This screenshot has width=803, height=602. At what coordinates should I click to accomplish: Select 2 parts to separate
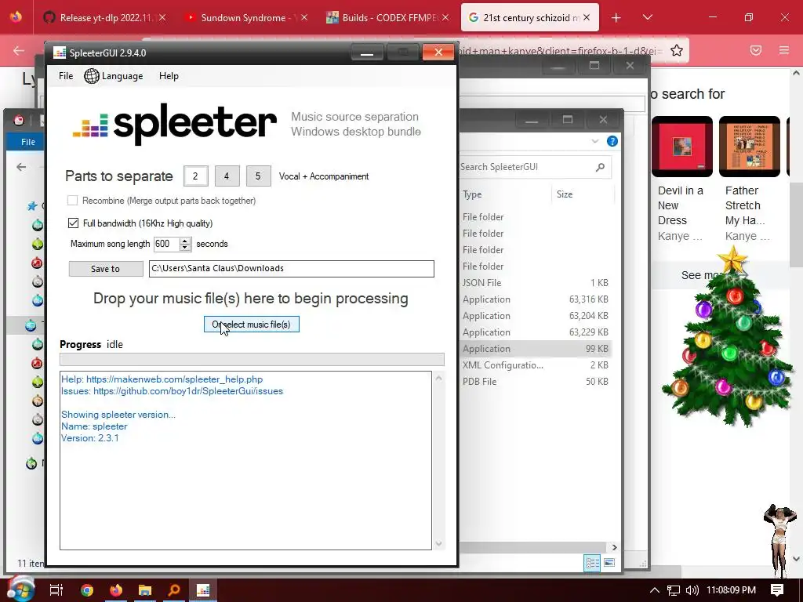point(195,176)
